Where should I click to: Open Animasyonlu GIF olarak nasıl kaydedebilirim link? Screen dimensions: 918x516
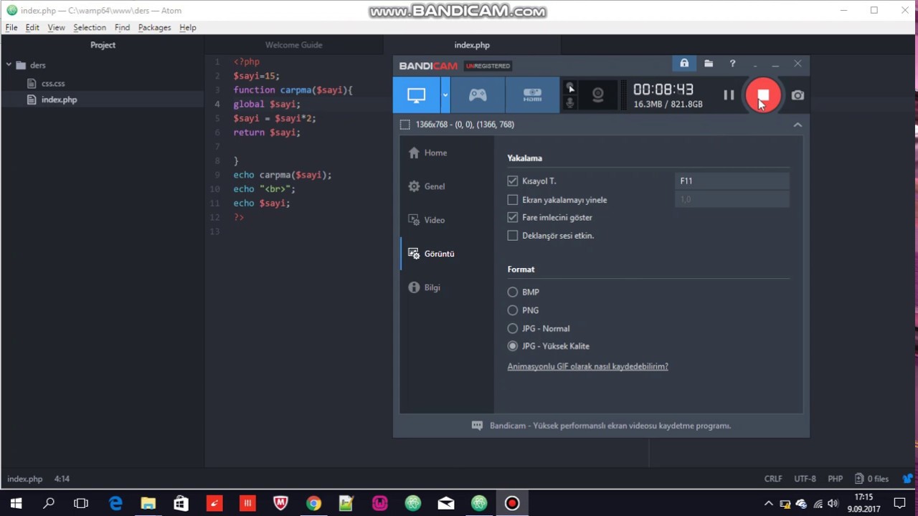click(x=587, y=366)
